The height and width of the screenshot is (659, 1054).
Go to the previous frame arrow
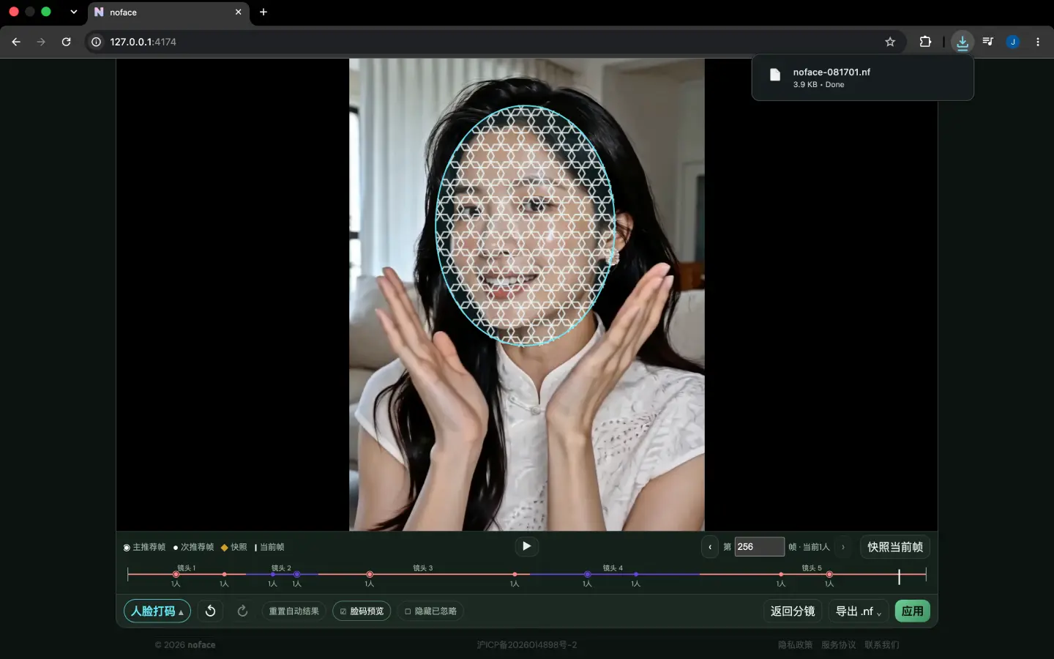coord(710,547)
